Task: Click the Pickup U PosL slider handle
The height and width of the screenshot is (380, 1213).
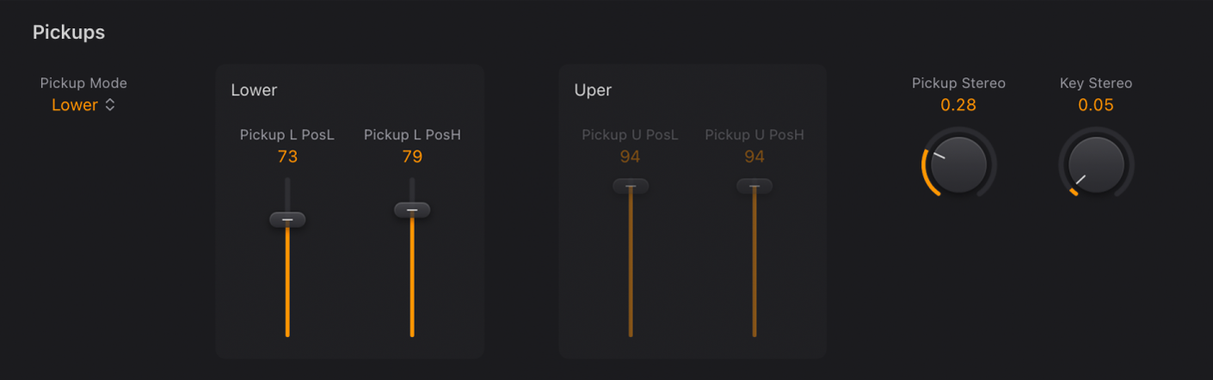Action: [x=631, y=186]
